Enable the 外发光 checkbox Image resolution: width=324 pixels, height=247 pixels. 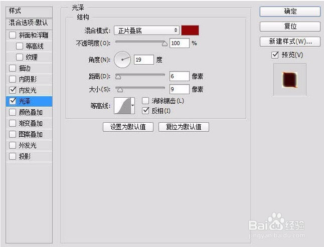13,145
